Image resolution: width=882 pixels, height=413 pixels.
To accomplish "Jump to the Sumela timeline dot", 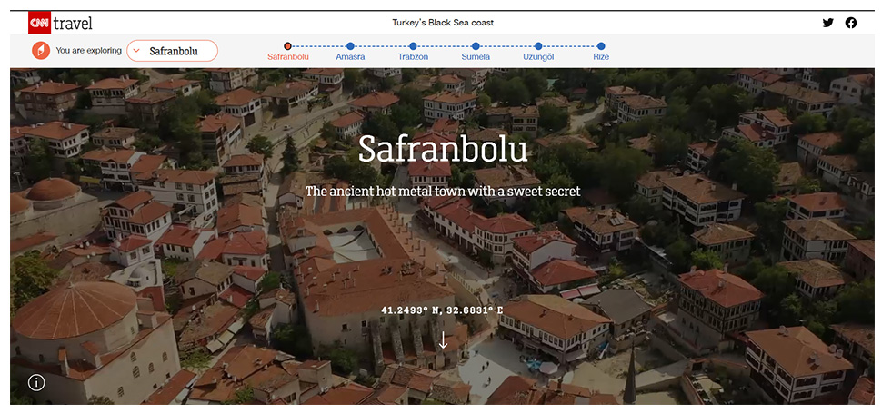I will point(476,46).
